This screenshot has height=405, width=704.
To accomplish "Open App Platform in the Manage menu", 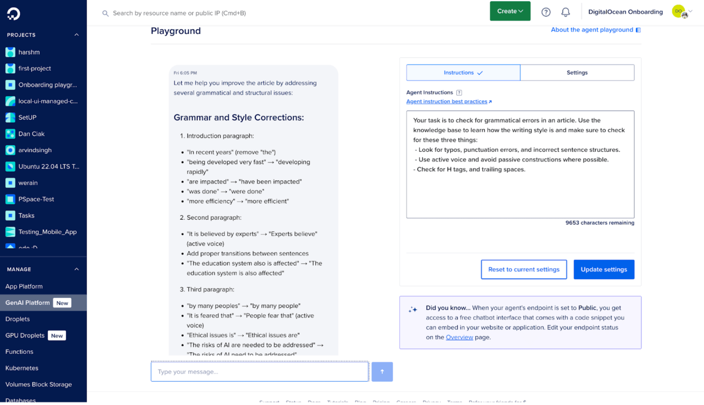I will click(x=24, y=286).
